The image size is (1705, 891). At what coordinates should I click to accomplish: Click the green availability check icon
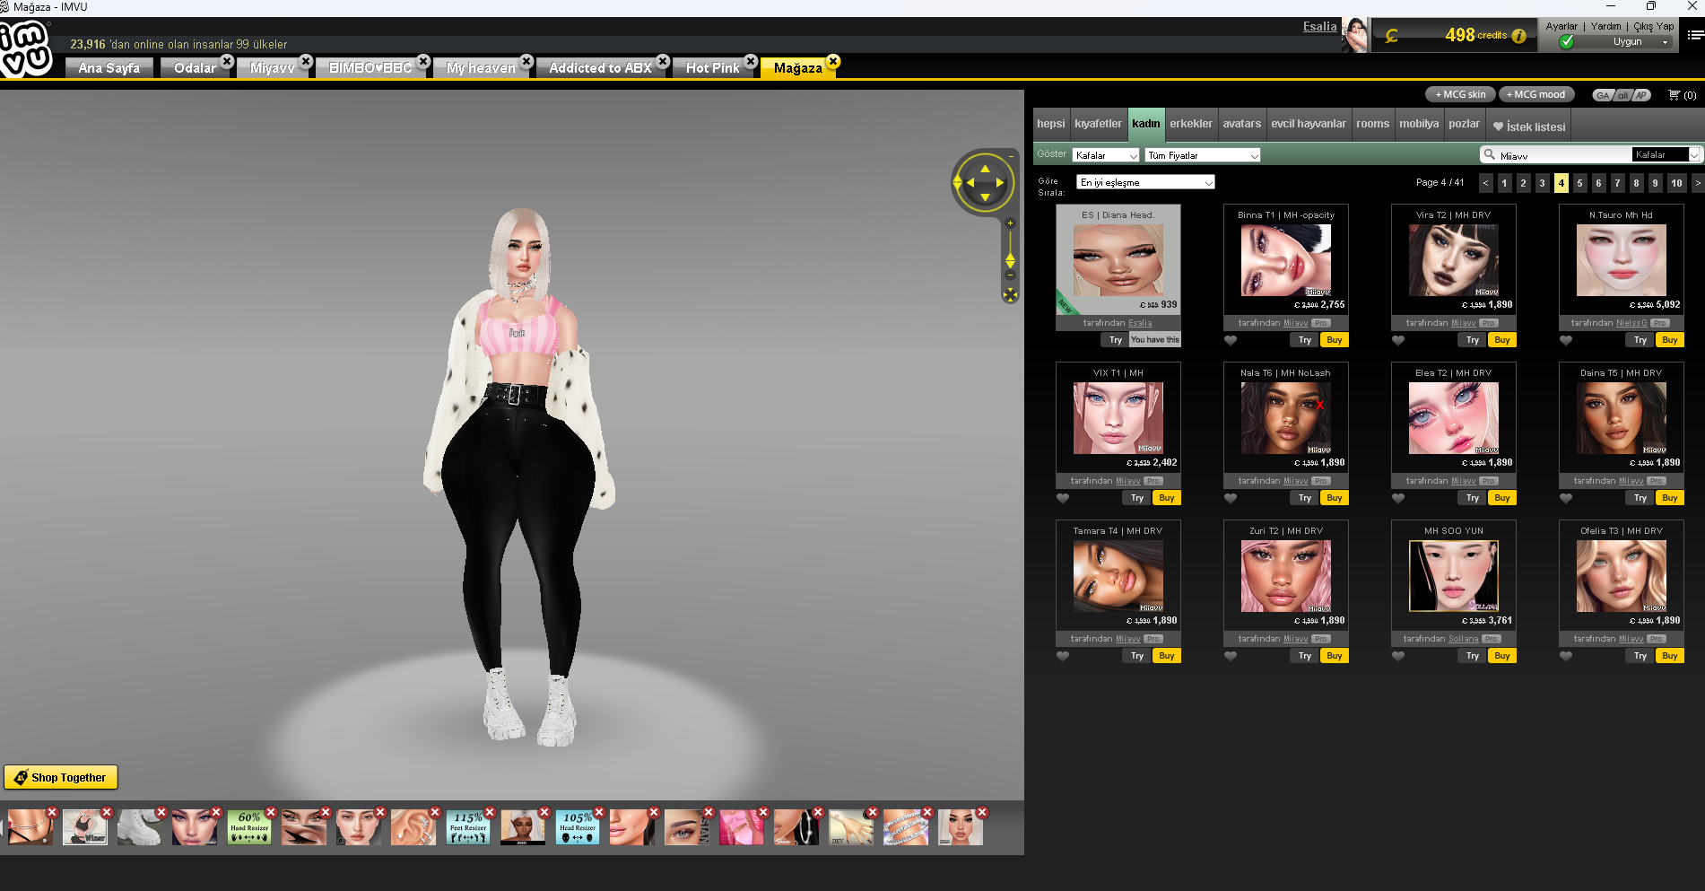(1566, 41)
